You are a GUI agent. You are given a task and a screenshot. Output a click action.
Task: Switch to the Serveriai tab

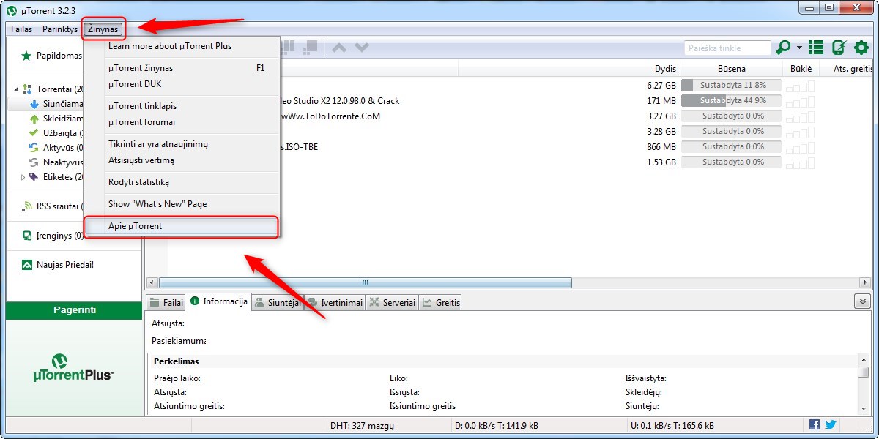392,302
